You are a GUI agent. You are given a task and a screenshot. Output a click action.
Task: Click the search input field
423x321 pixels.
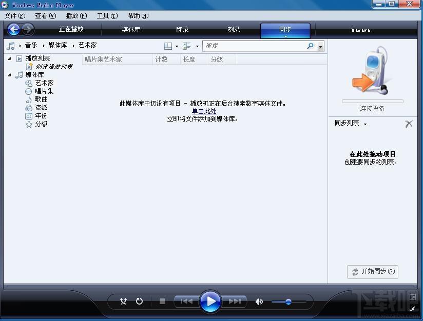[x=254, y=46]
